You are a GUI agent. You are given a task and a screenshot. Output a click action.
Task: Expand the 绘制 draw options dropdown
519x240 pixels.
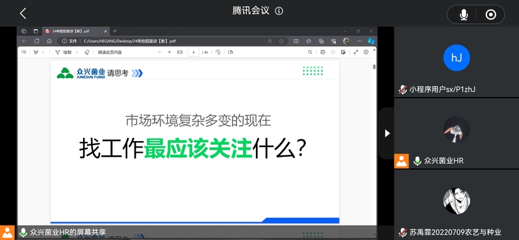[x=77, y=53]
